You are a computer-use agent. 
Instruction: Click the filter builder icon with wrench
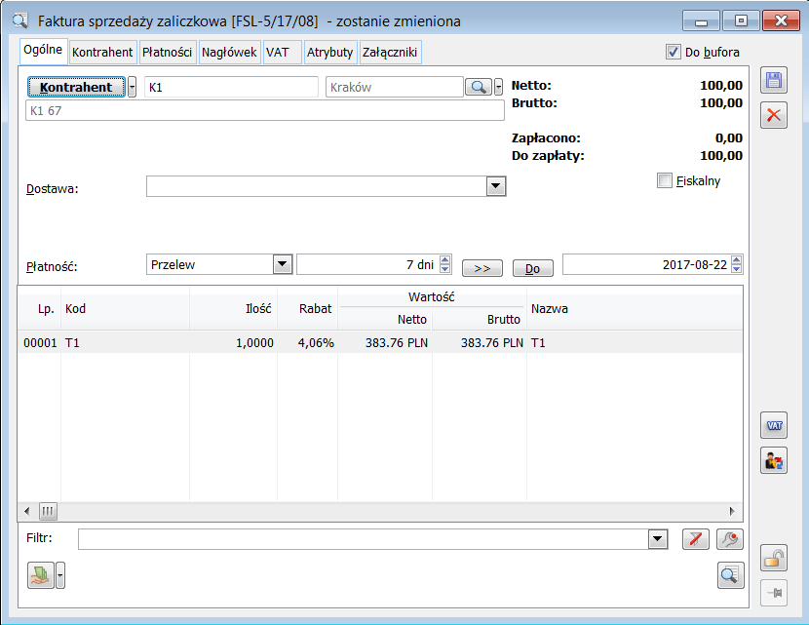pyautogui.click(x=730, y=539)
